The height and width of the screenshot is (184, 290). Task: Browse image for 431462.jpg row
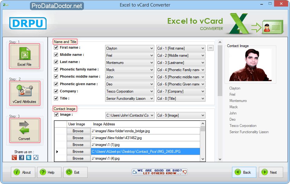[x=78, y=138]
